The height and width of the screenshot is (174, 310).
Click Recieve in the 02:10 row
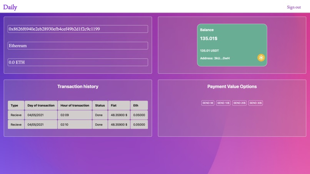[x=16, y=124]
